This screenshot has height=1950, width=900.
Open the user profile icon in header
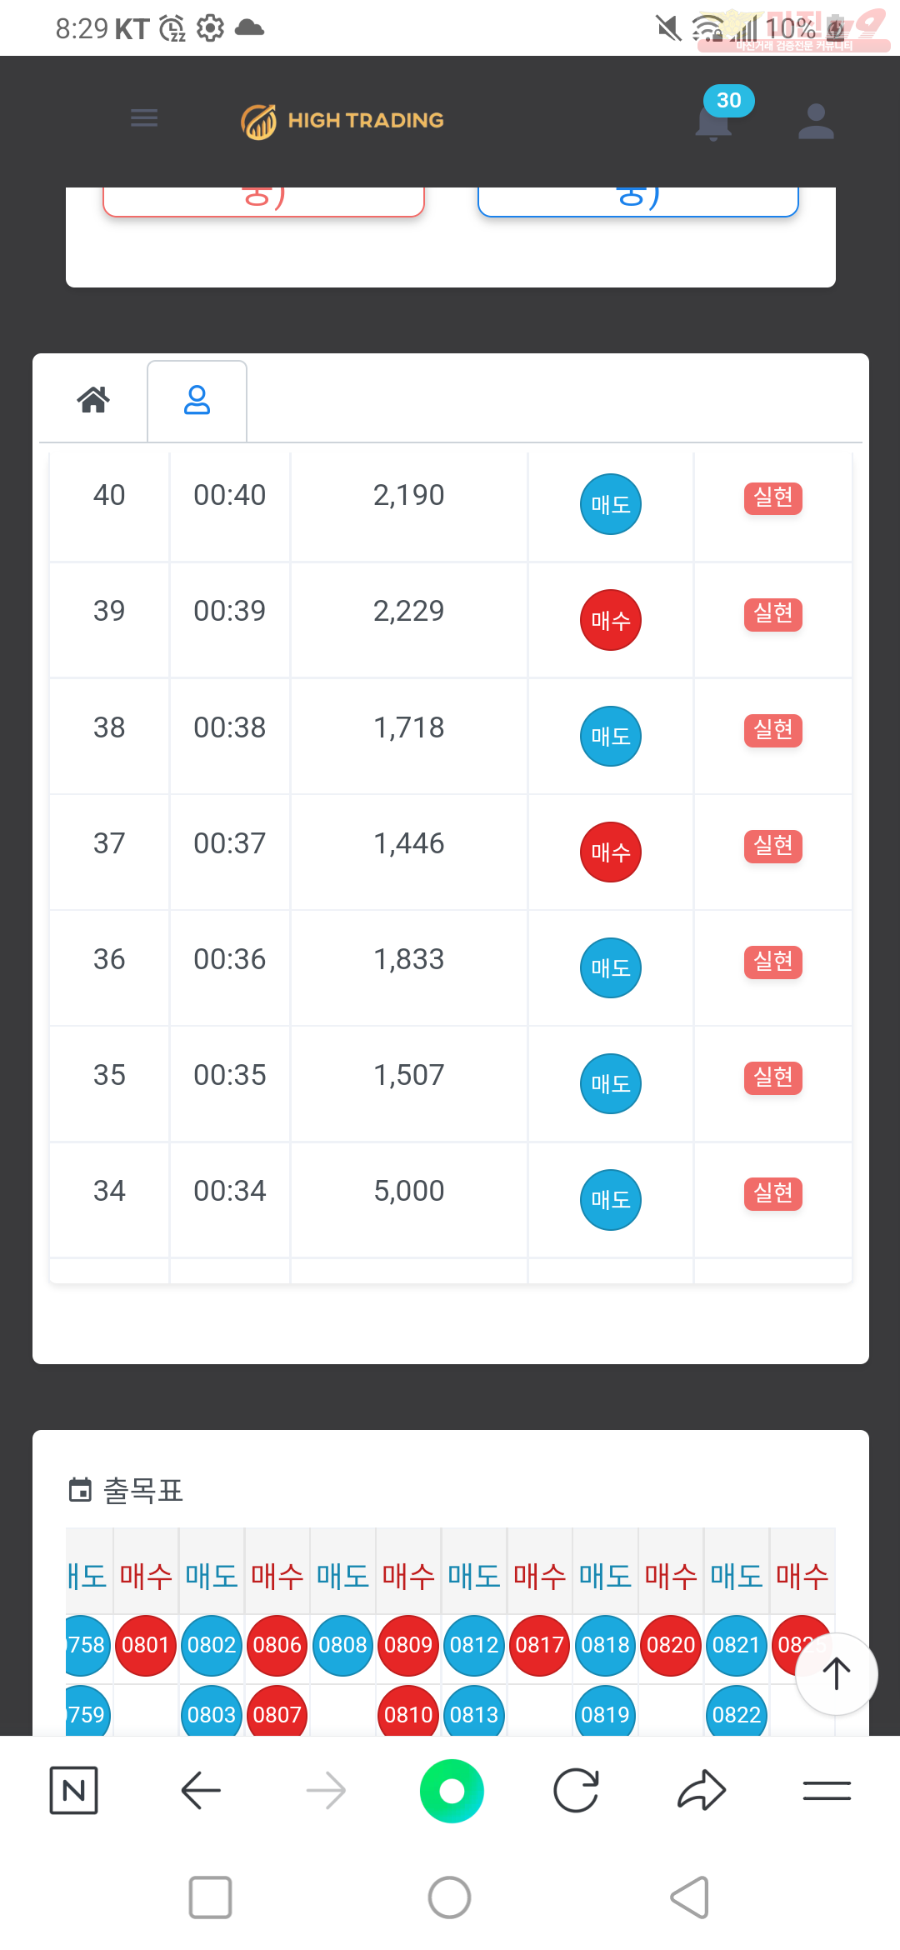click(816, 122)
